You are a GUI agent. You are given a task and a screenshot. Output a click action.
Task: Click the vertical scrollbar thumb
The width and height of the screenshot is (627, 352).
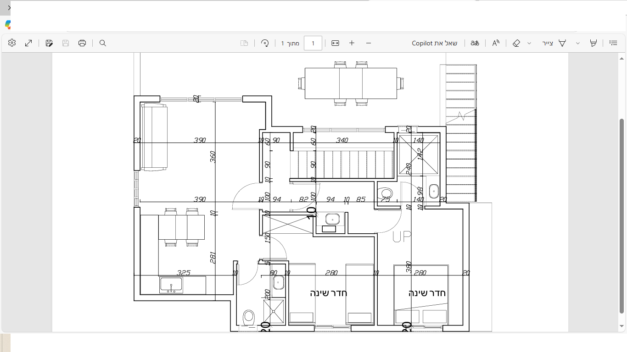tap(622, 216)
